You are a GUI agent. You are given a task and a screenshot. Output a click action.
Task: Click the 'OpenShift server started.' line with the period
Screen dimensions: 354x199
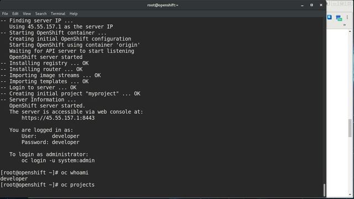[x=48, y=106]
